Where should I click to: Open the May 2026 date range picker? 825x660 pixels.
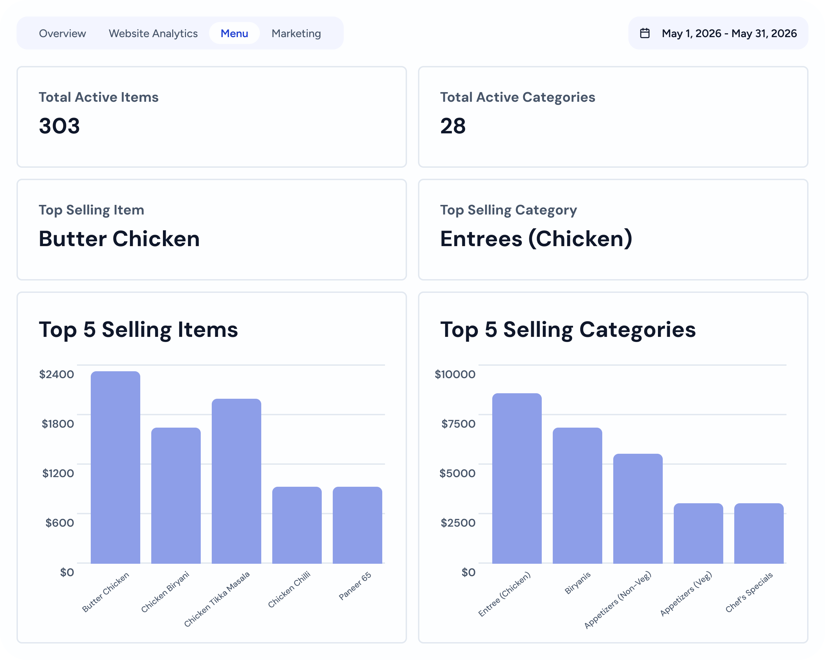718,33
